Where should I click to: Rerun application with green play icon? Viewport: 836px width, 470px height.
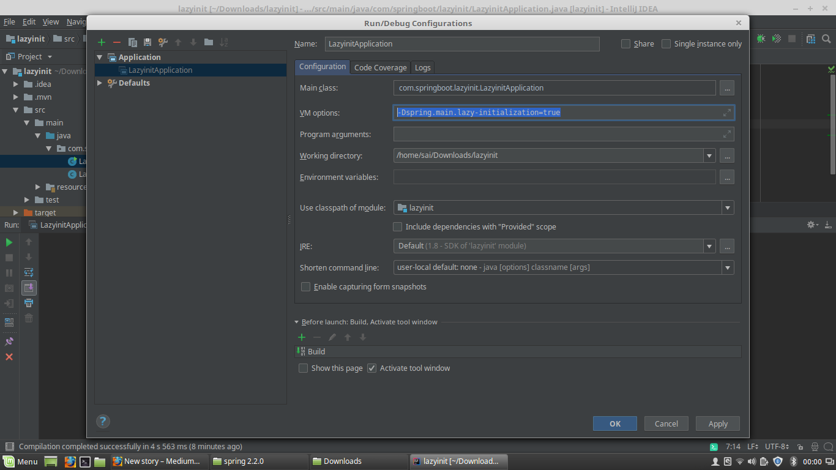[9, 242]
